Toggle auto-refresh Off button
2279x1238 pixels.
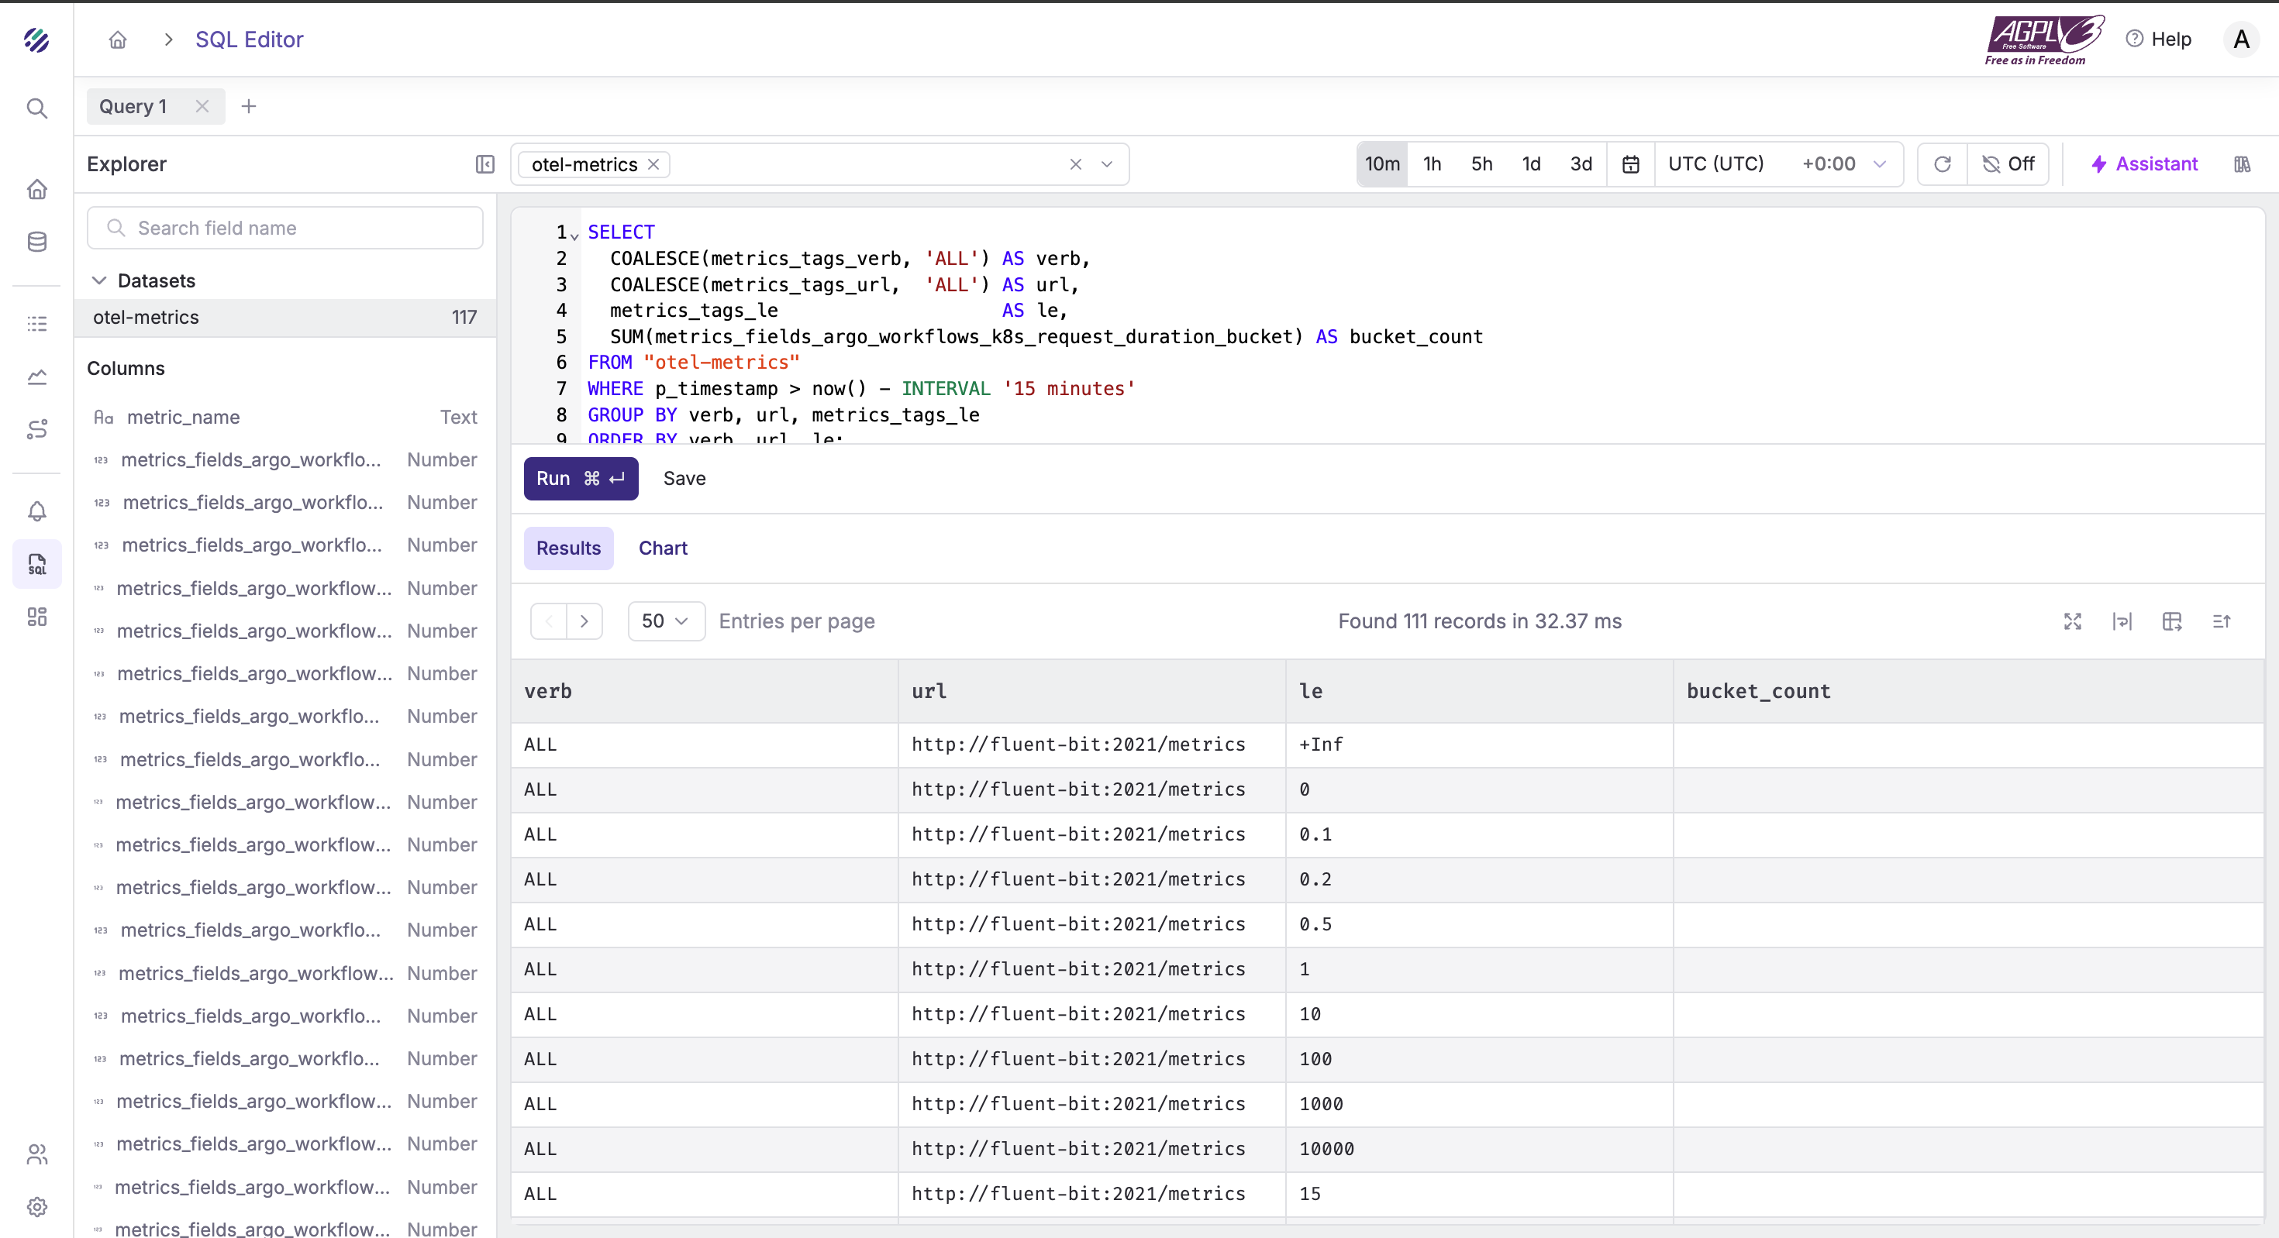pyautogui.click(x=2008, y=164)
